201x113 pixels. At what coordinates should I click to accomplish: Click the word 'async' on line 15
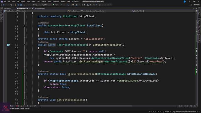pyautogui.click(x=52, y=45)
